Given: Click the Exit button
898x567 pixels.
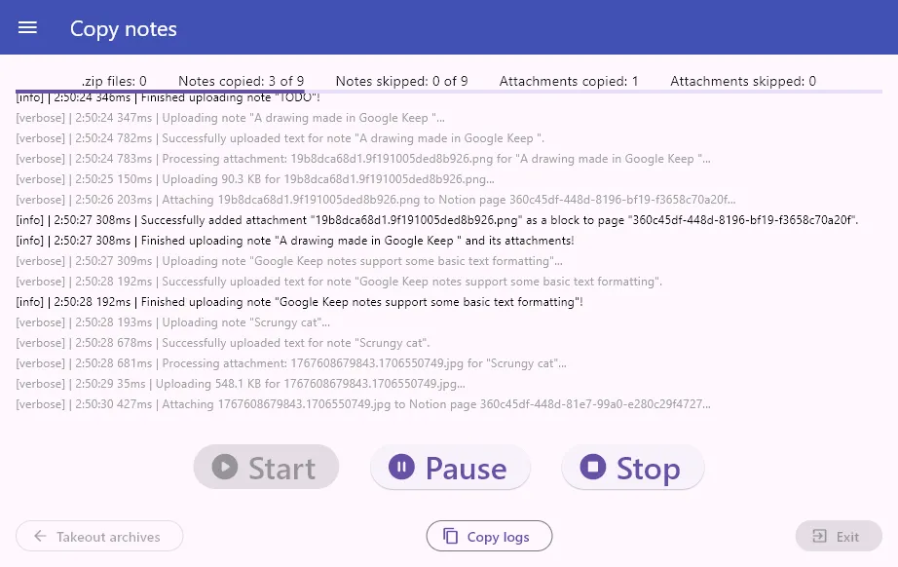Looking at the screenshot, I should pos(839,536).
